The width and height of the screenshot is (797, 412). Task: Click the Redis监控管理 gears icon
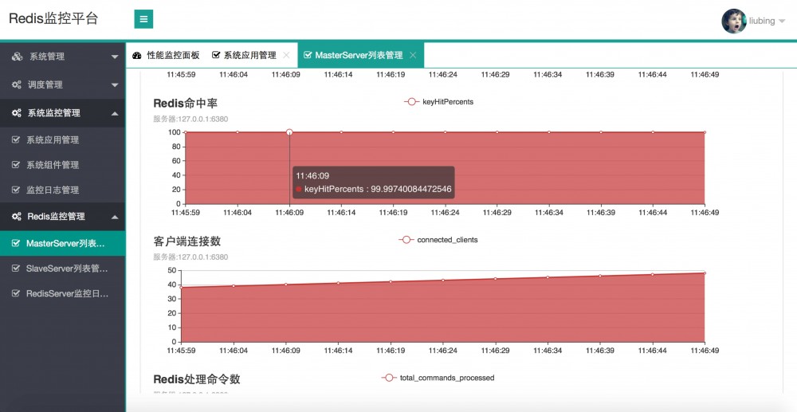(17, 217)
